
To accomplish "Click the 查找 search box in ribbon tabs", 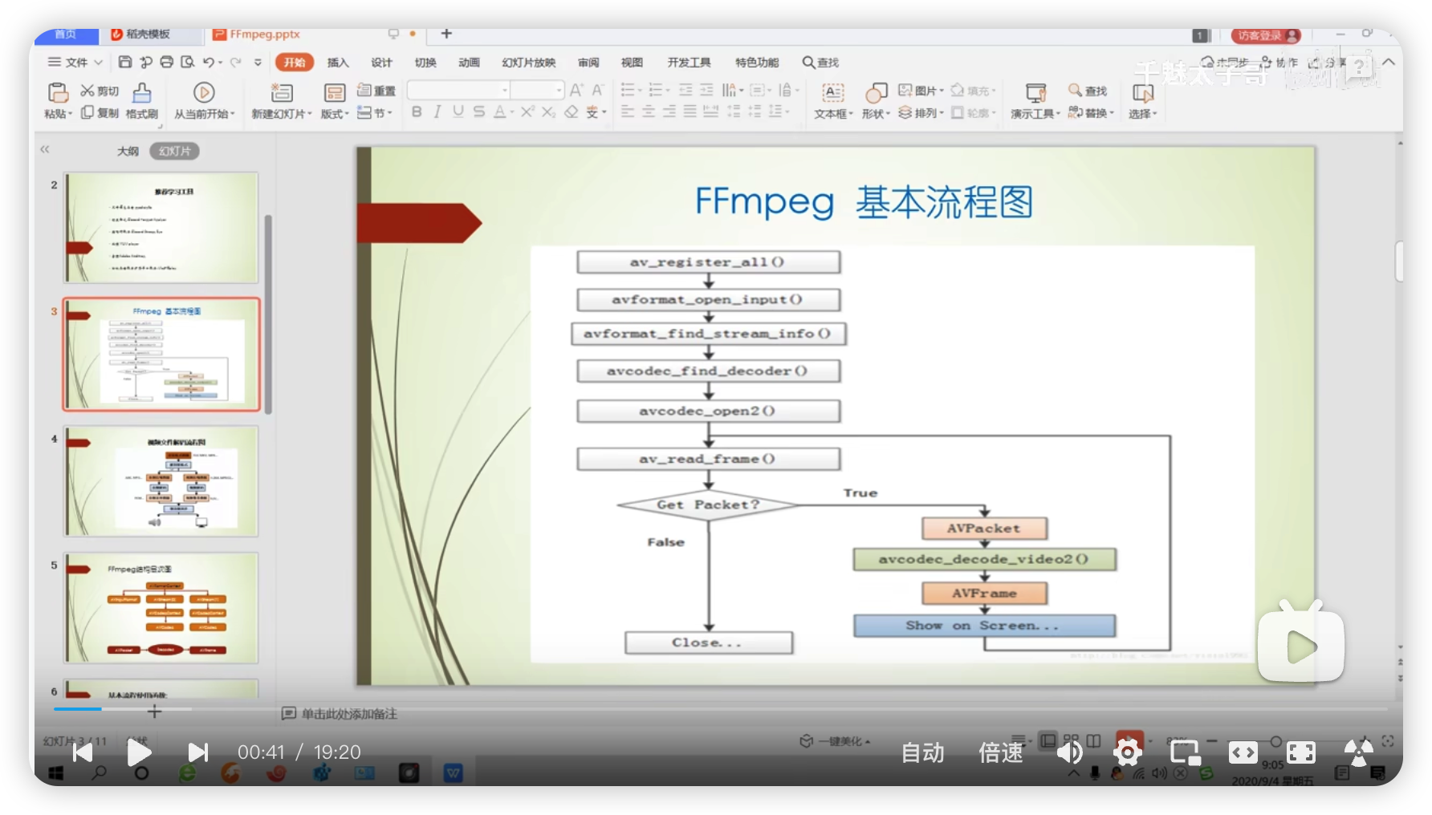I will 820,62.
